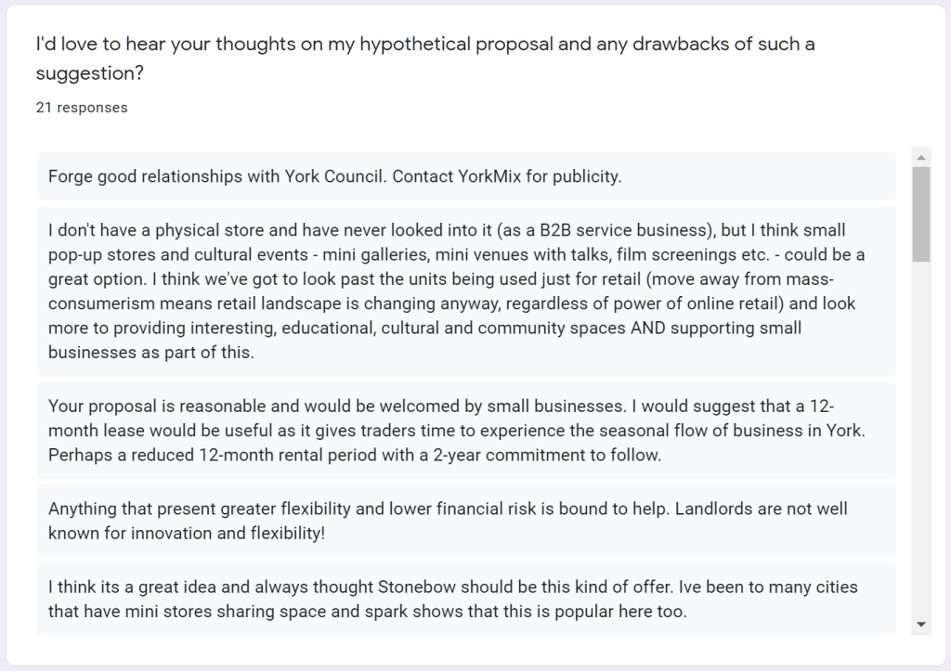The width and height of the screenshot is (951, 671).
Task: Select the response starting "Forge good relationships"
Action: tap(466, 176)
